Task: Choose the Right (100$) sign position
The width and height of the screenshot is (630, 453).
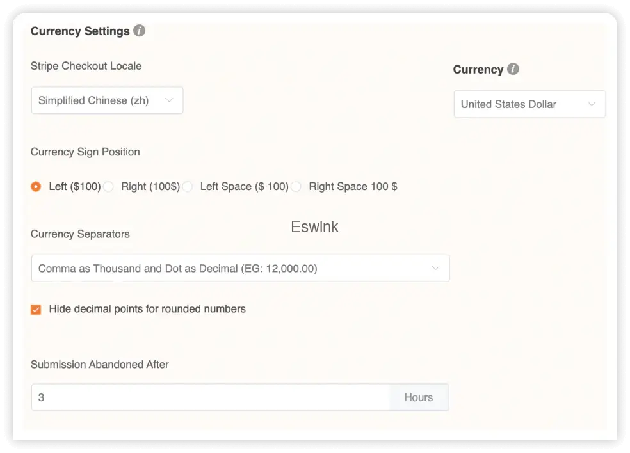Action: (x=109, y=187)
